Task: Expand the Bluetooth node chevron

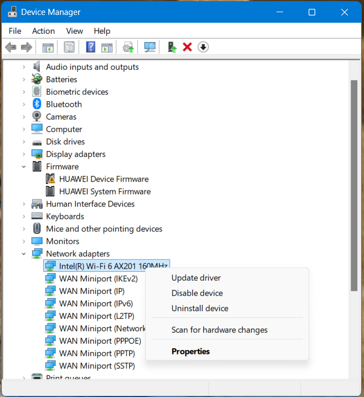Action: [x=24, y=104]
